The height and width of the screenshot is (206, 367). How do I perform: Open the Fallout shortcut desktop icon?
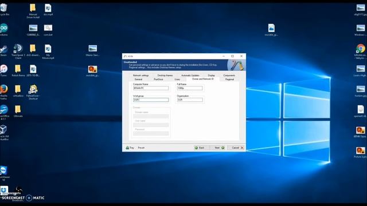click(33, 92)
